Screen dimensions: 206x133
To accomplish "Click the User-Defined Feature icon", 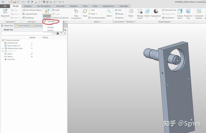I will (23, 10).
